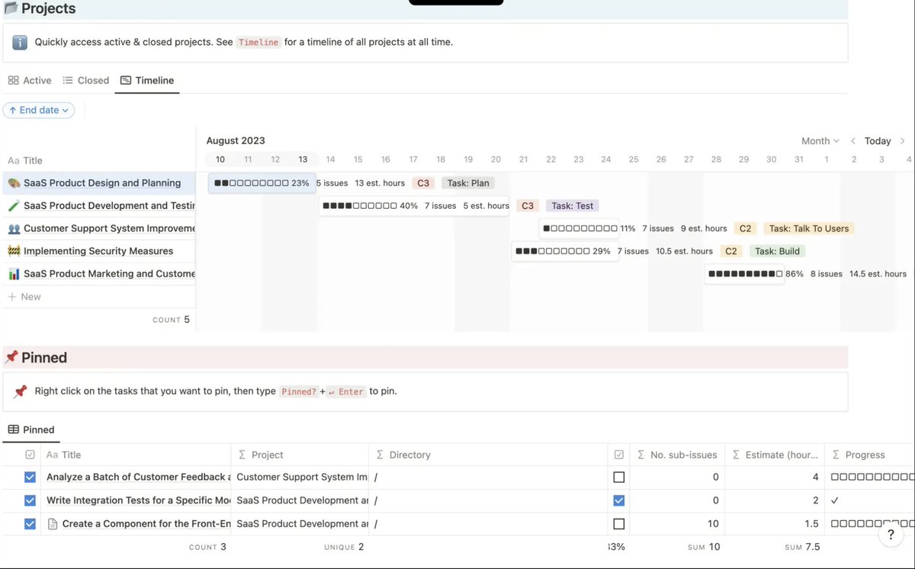Tick the checkbox in the Create a Component row

(x=619, y=523)
